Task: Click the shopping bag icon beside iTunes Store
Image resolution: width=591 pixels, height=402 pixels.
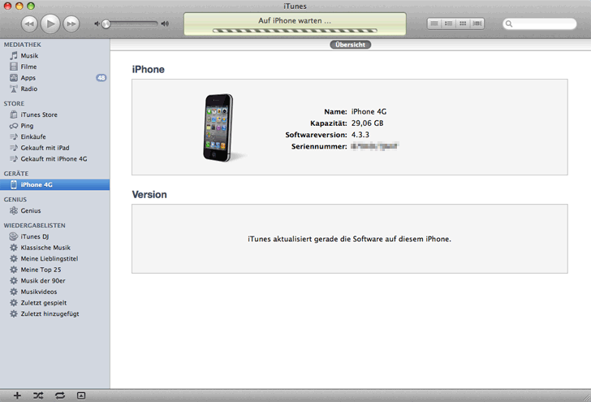Action: [x=14, y=115]
